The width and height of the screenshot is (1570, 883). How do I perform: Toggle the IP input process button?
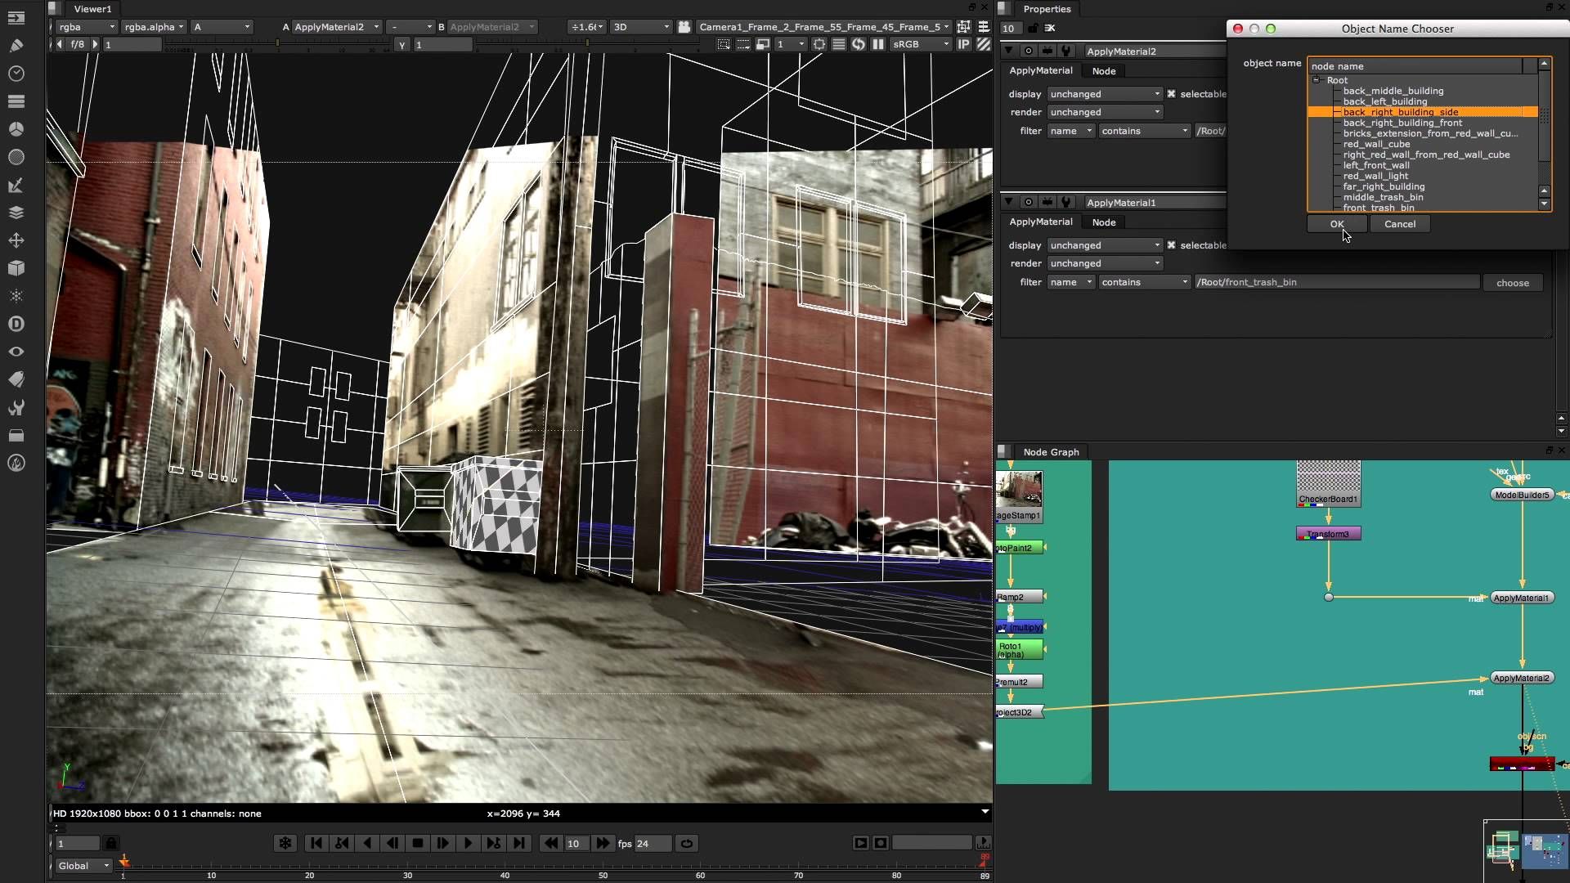click(964, 44)
